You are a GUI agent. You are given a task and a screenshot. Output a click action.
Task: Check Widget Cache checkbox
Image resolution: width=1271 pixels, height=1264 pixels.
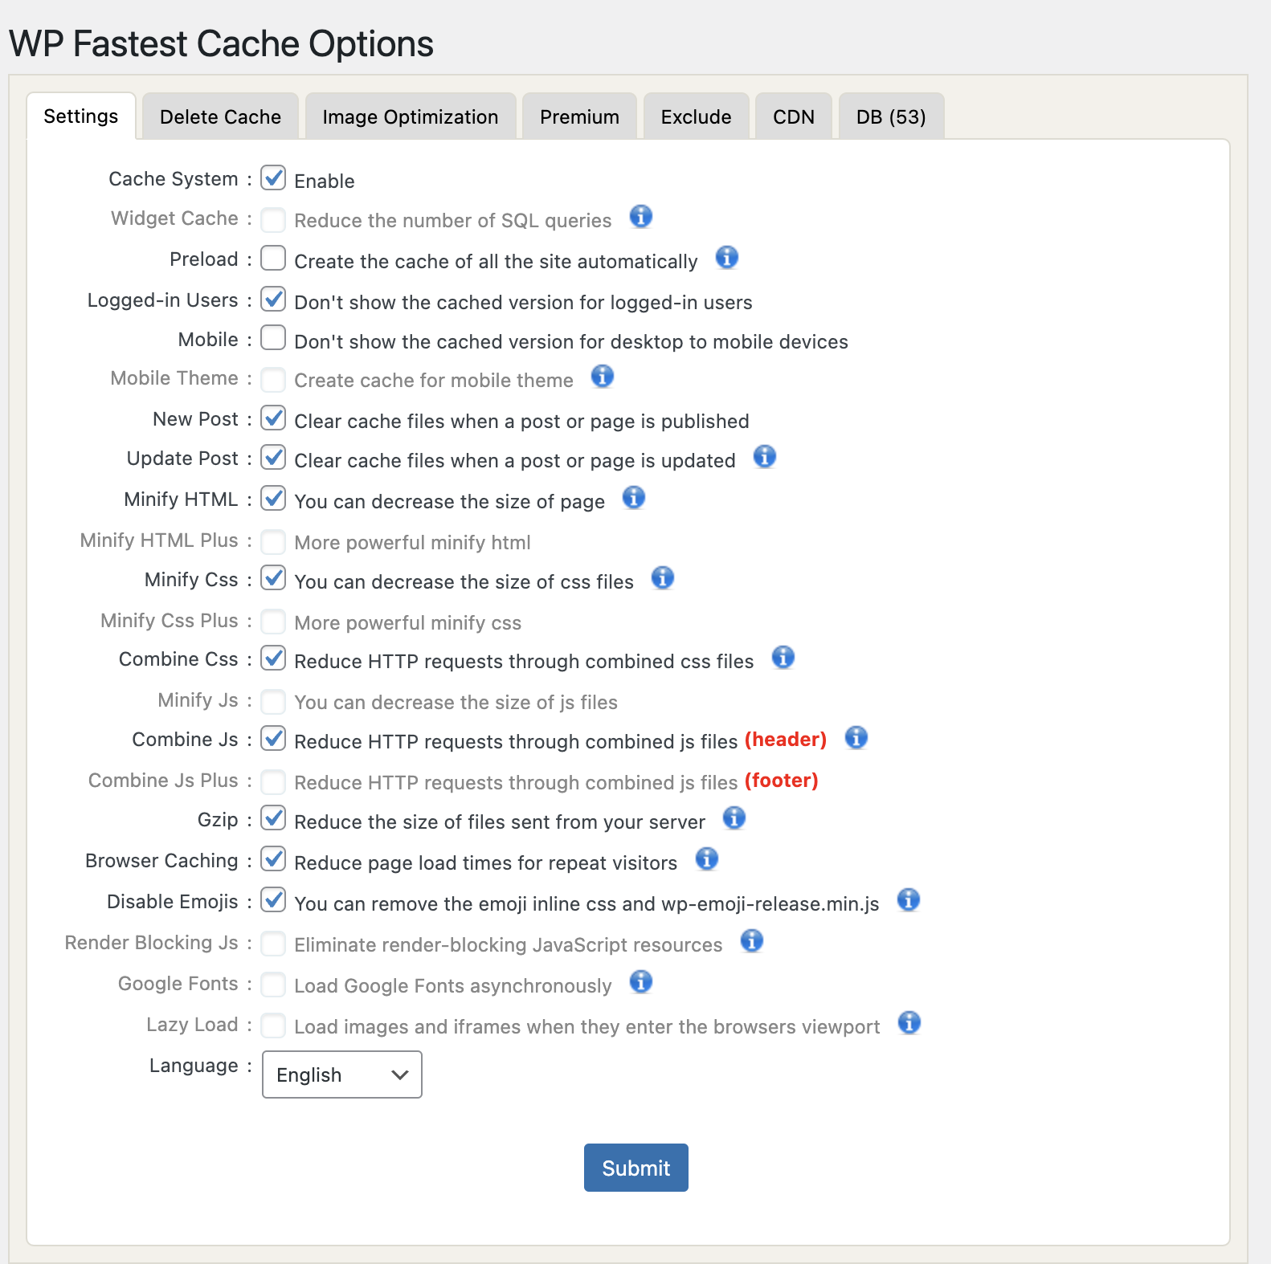(x=273, y=219)
